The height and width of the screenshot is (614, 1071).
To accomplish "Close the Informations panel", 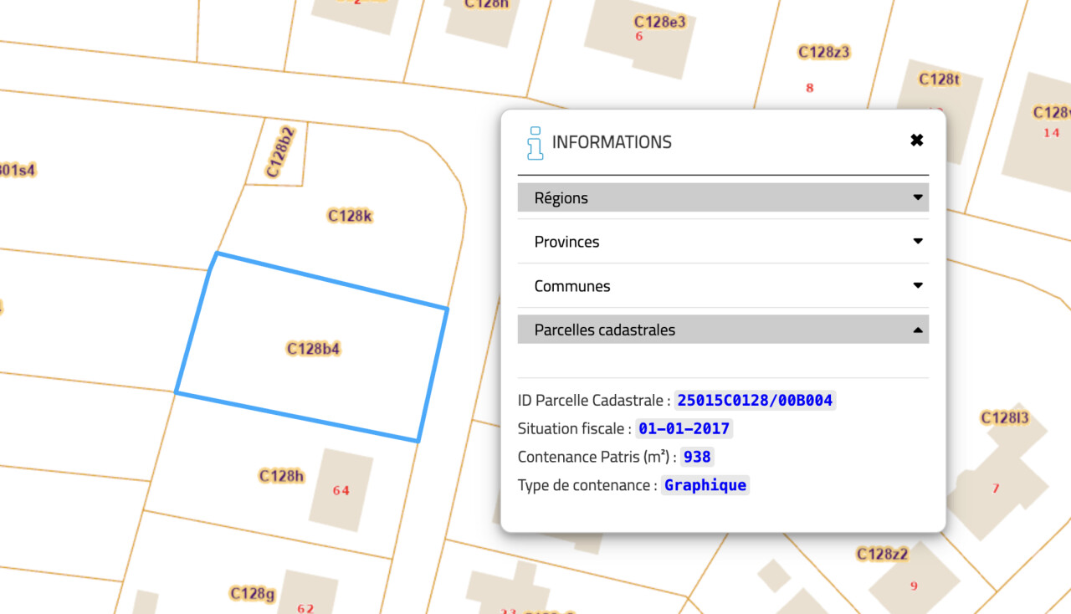I will 917,141.
